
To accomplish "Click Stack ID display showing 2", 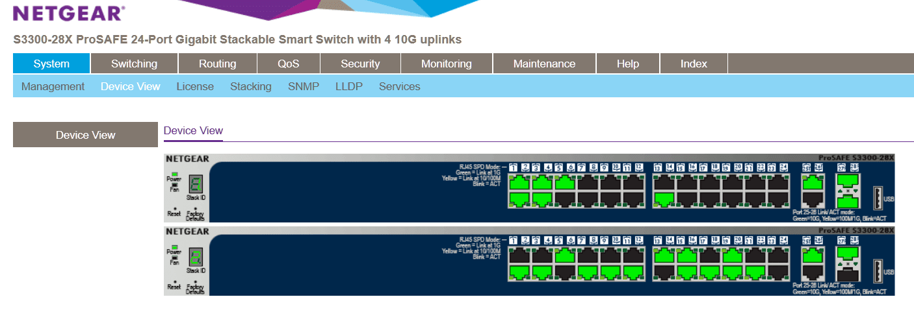I will tap(196, 256).
